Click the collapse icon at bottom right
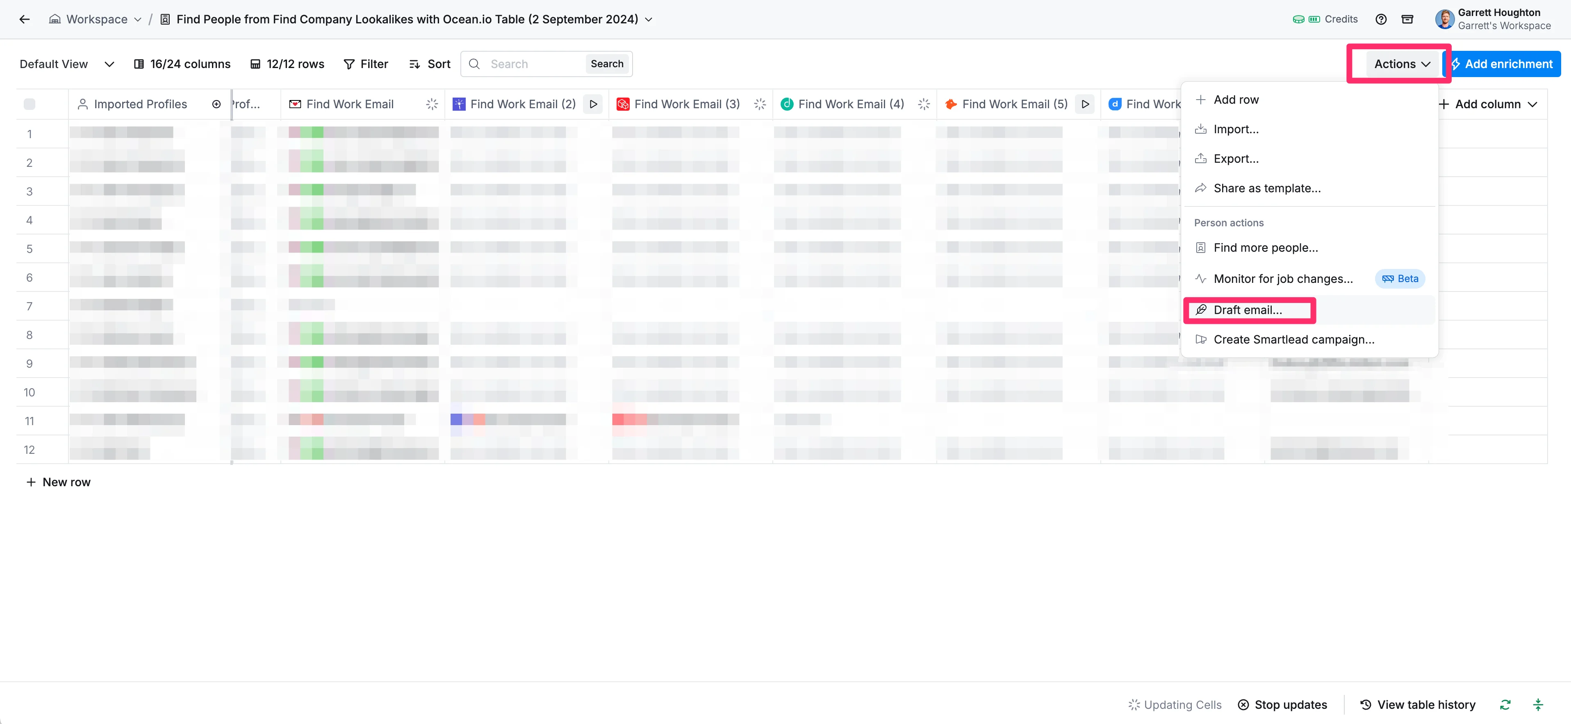 click(1538, 704)
